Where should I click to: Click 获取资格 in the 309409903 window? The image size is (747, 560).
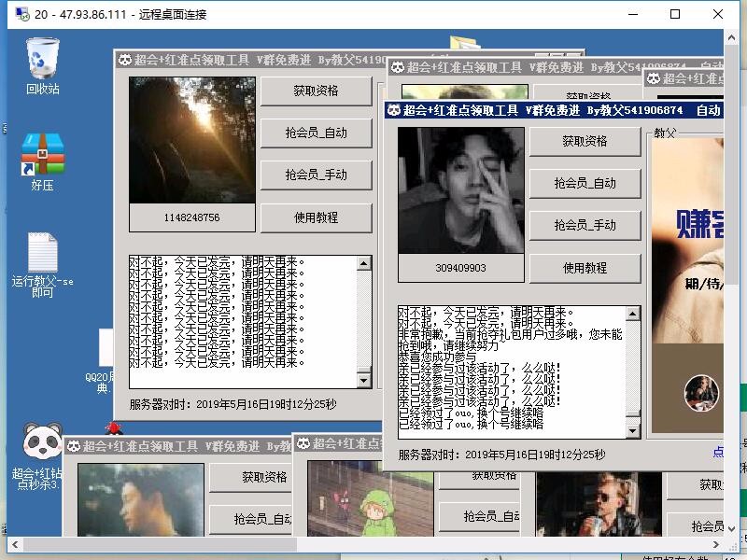point(585,142)
